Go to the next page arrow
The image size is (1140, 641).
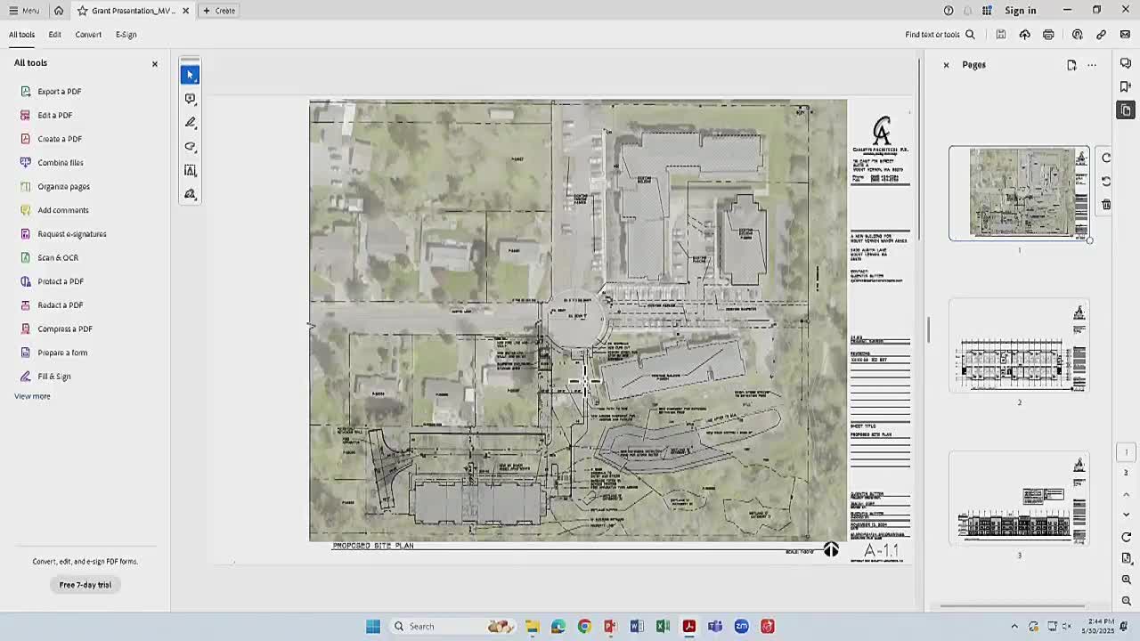(x=1126, y=514)
